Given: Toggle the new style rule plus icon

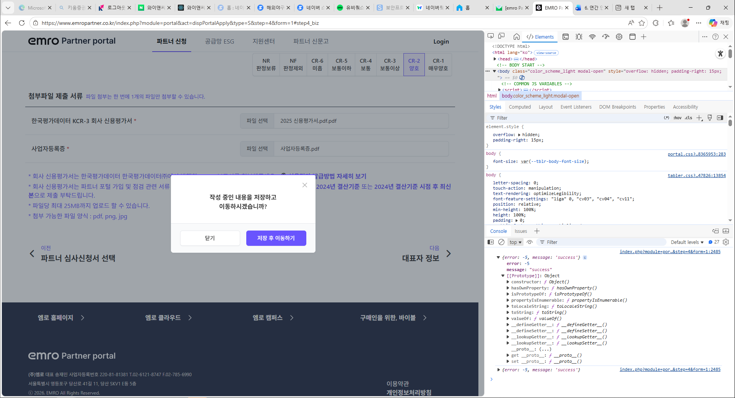Looking at the screenshot, I should 699,118.
